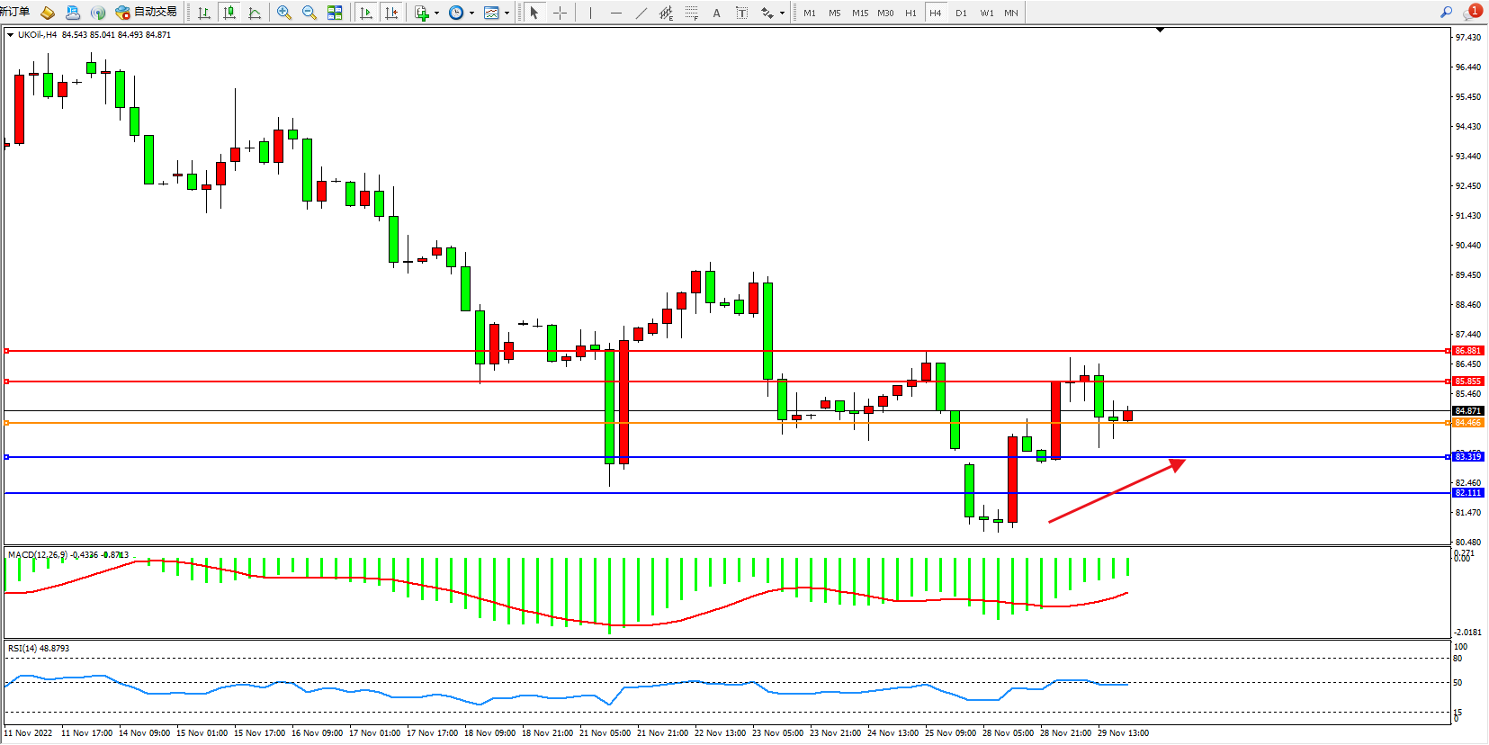Switch to the D1 timeframe
The height and width of the screenshot is (745, 1489).
pos(961,13)
